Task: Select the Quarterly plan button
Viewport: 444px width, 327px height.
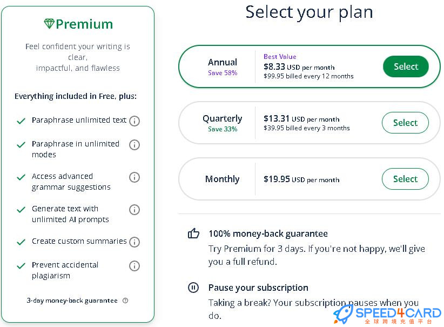Action: pyautogui.click(x=405, y=123)
